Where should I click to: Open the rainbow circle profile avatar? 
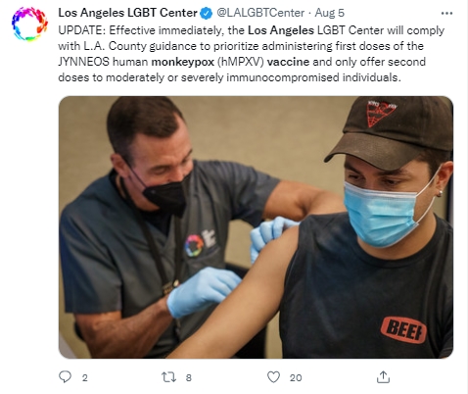(x=29, y=24)
